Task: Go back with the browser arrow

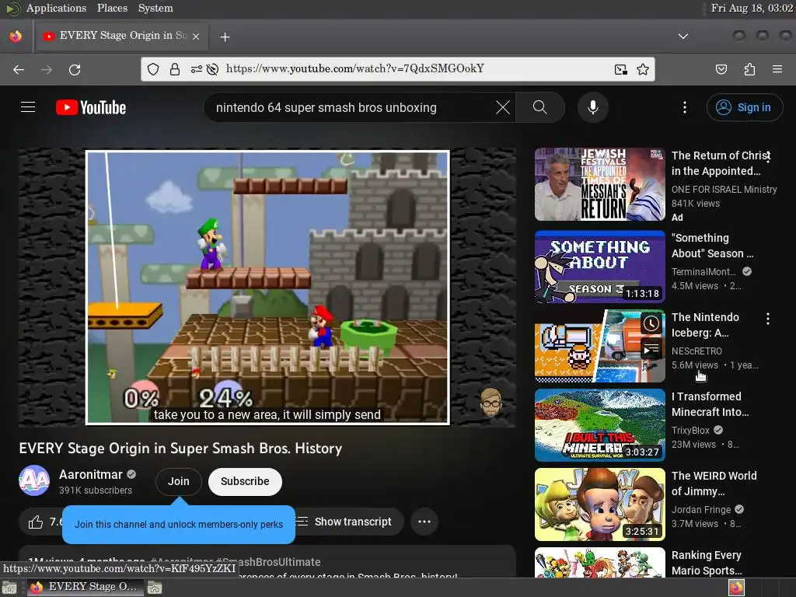Action: 19,69
